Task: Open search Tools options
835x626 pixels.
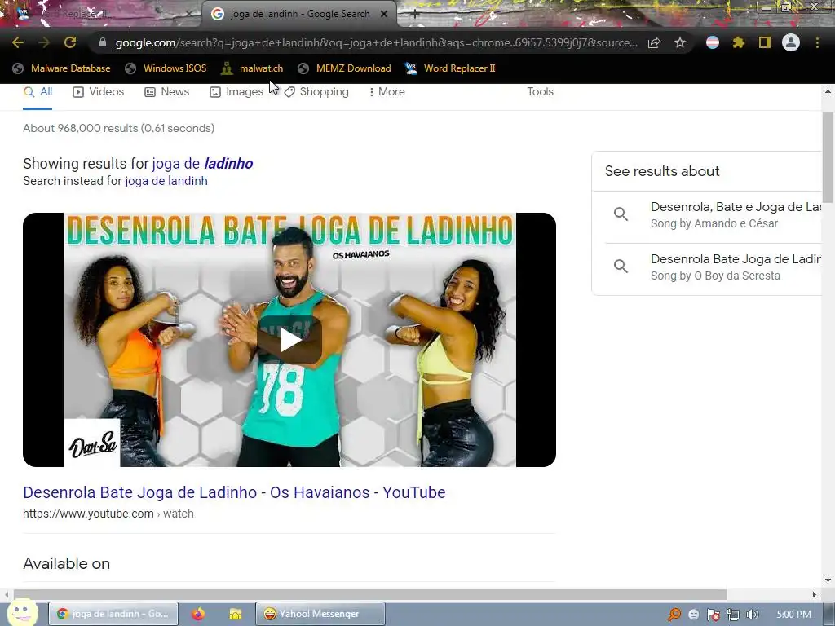Action: pyautogui.click(x=540, y=91)
